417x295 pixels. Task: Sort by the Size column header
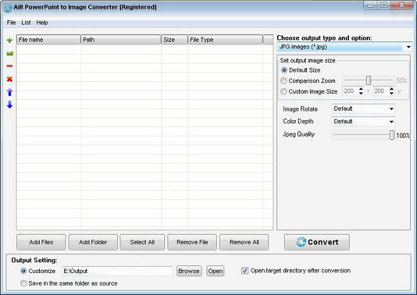174,40
